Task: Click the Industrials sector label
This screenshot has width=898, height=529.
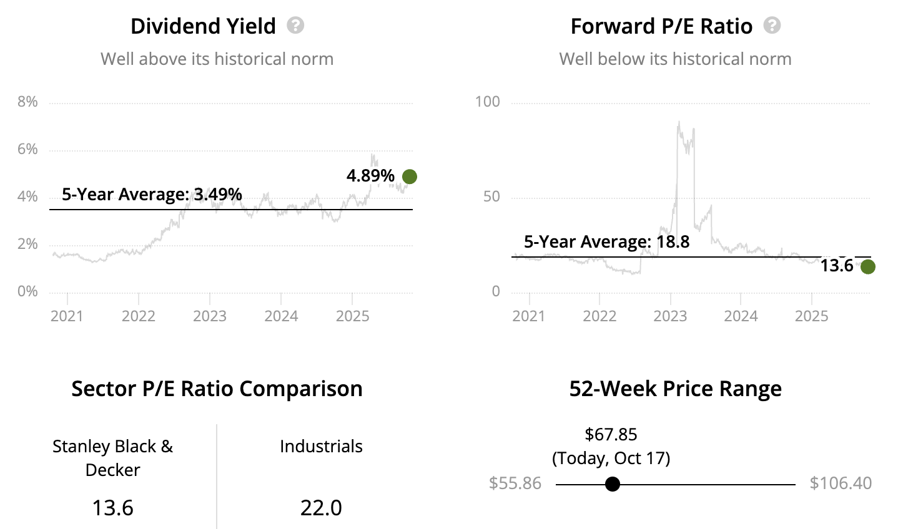Action: [321, 447]
